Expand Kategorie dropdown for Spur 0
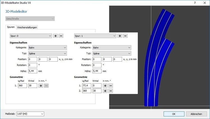The image size is (210, 119). 48,48
